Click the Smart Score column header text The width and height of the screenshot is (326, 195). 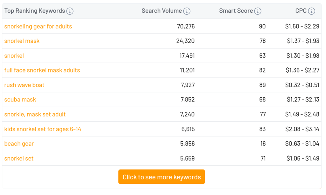coord(236,11)
